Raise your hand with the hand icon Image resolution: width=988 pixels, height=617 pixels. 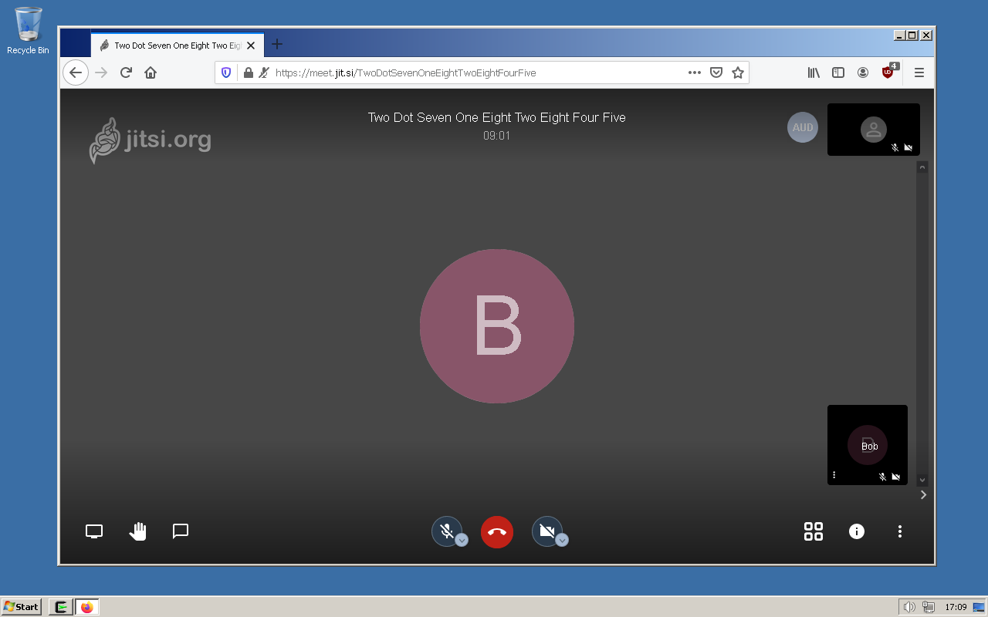137,531
